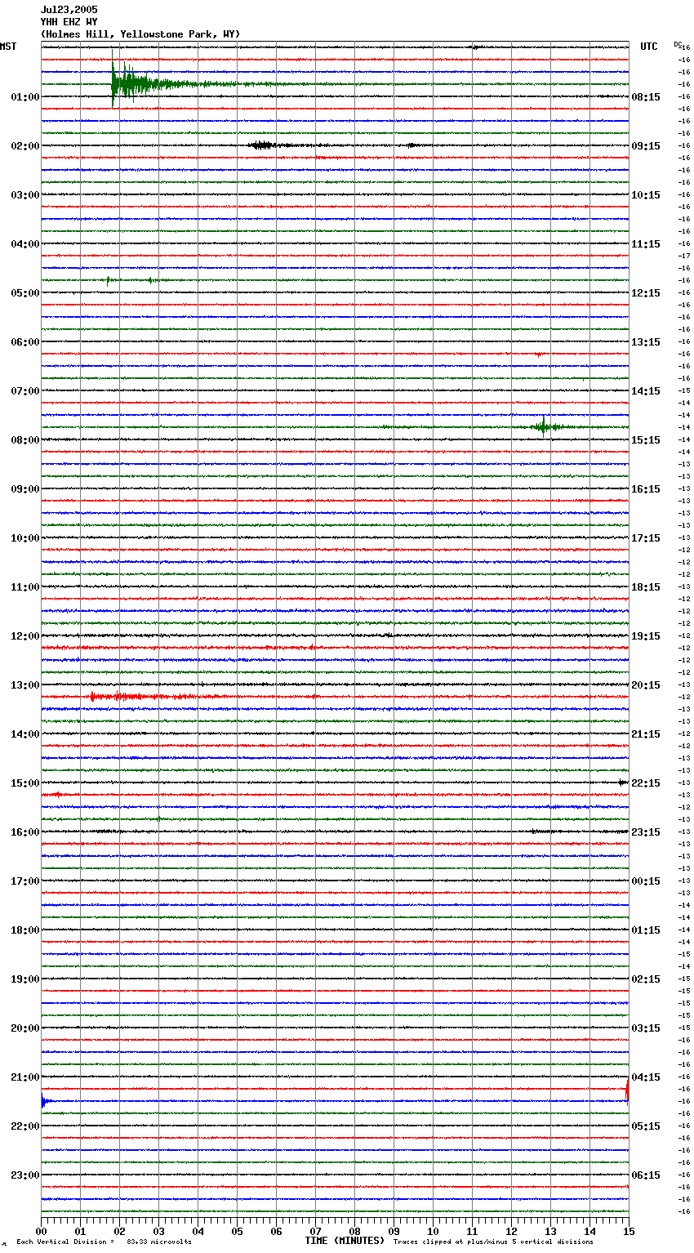Select the 13:00 MST time label
694x1253 pixels.
(x=25, y=685)
